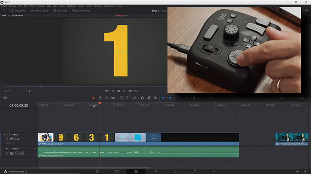Toggle Loop playback in viewer transport
Screen dimensions: 311x174
click(x=136, y=90)
